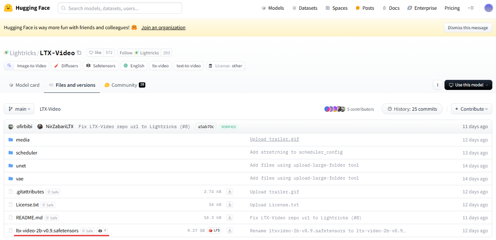Open Enterprise in top navigation
This screenshot has height=240, width=496.
click(422, 8)
